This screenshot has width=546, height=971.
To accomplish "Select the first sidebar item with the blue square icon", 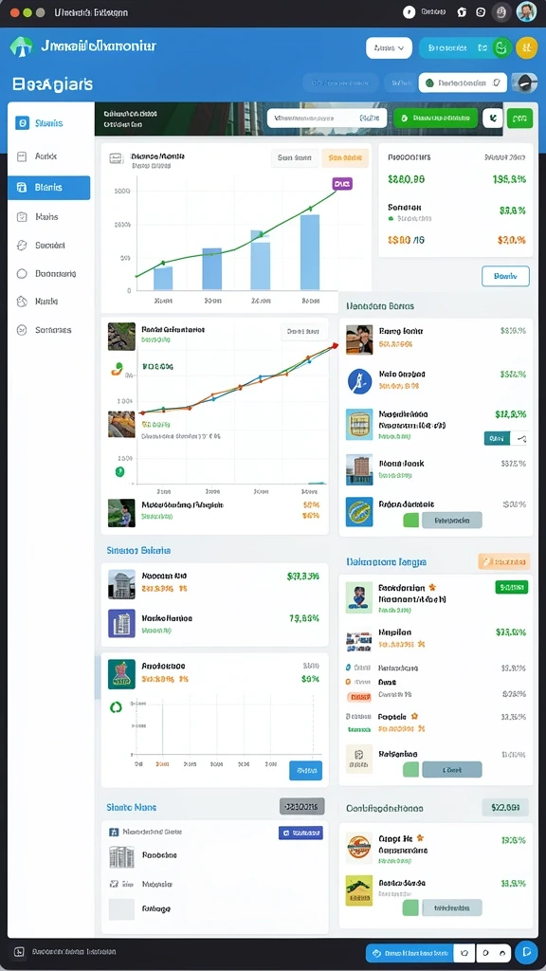I will point(49,123).
